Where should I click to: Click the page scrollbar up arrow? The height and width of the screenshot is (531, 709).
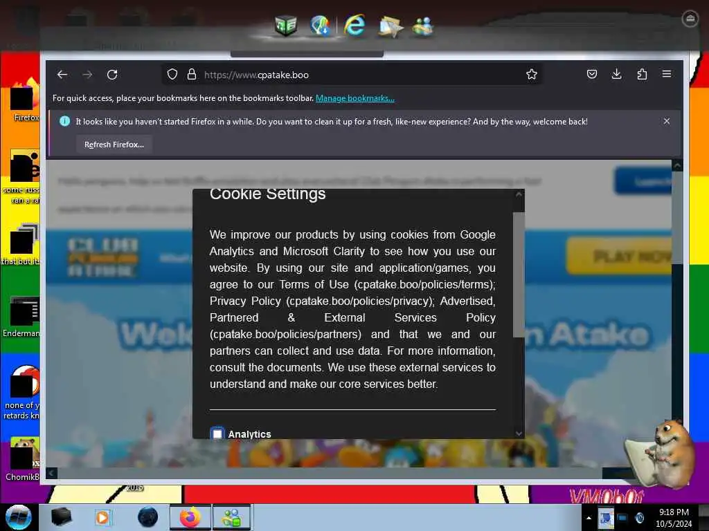(x=677, y=166)
